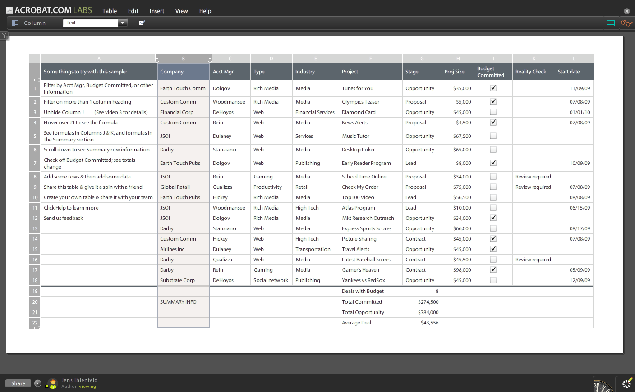Select the SUMMARY INFO cell
635x392 pixels.
tap(183, 301)
